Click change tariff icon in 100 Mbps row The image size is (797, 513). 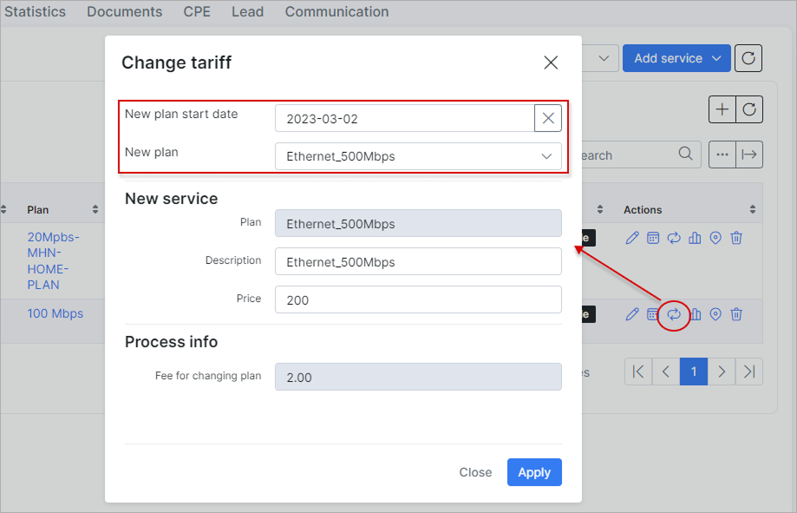[674, 314]
